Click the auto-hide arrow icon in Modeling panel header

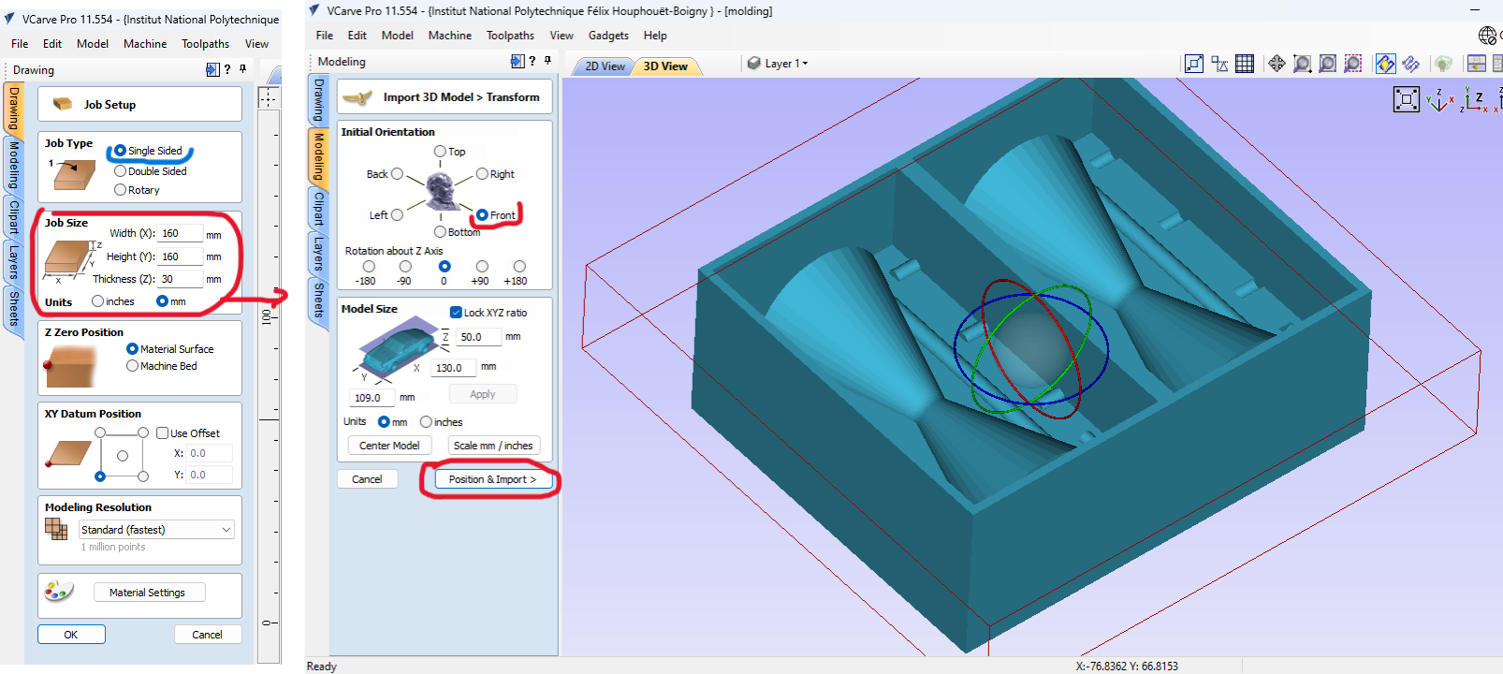point(518,61)
